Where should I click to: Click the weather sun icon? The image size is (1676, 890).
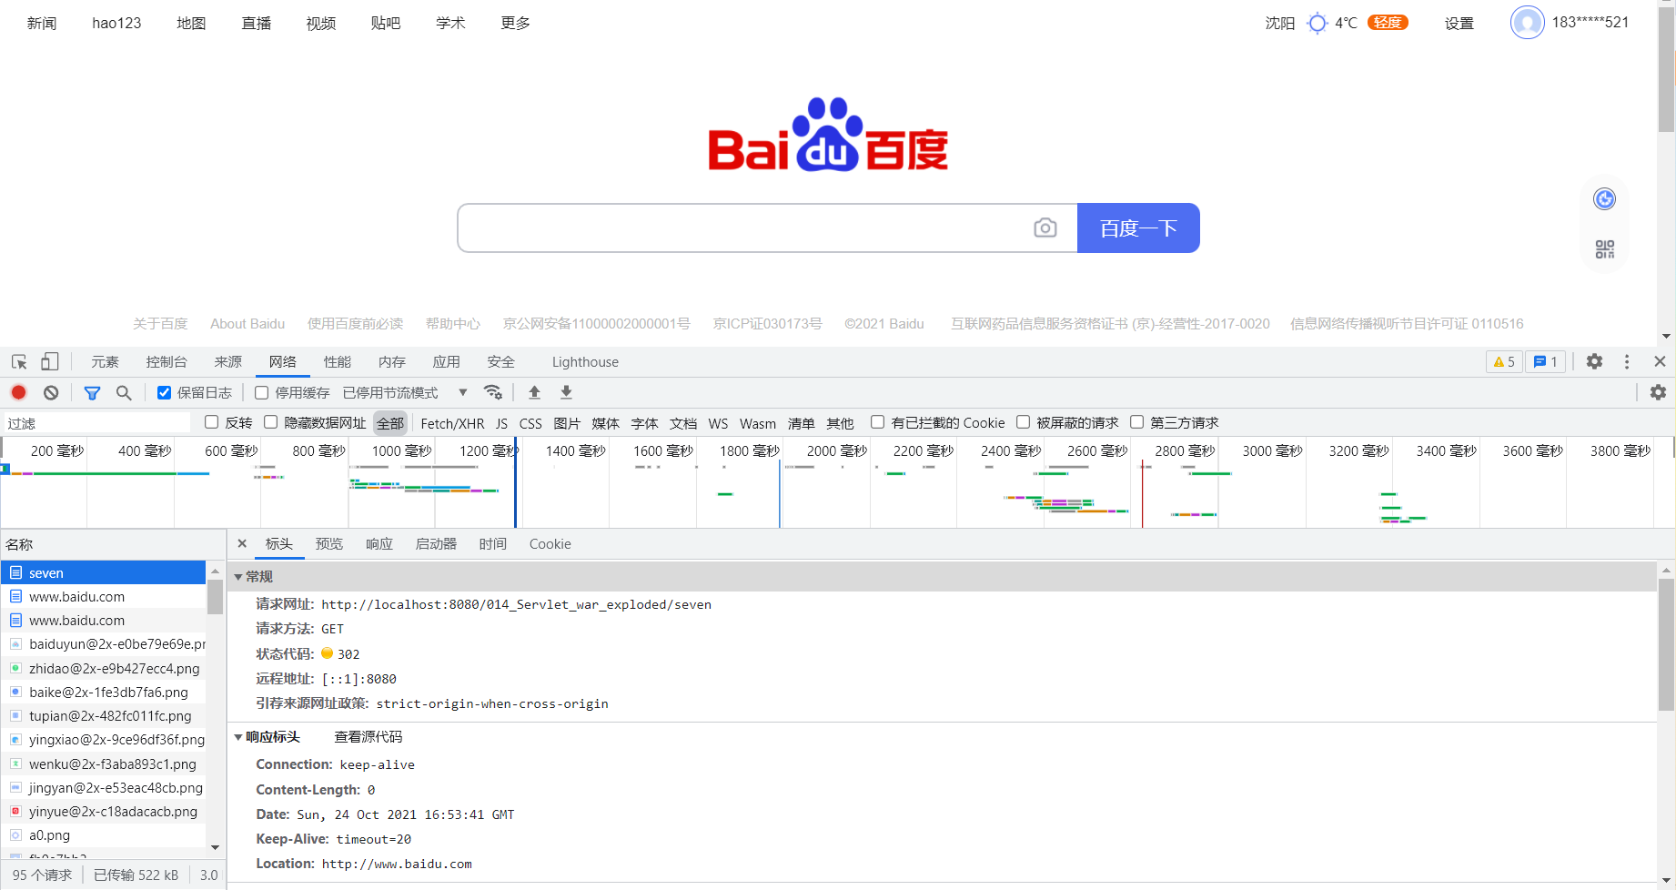point(1318,23)
